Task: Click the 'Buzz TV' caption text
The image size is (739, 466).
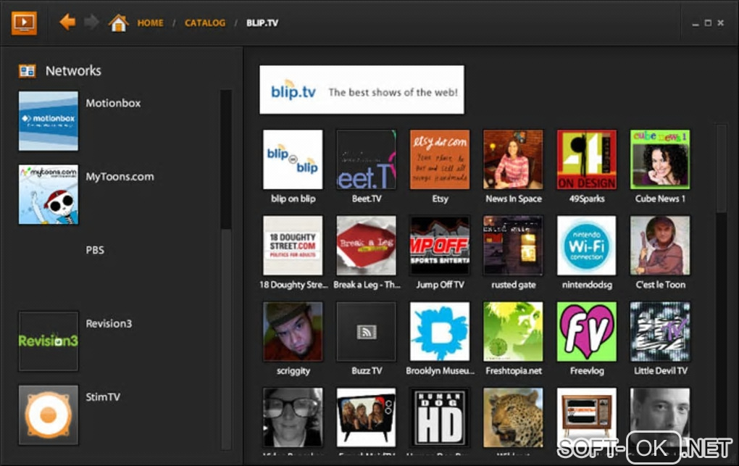Action: pyautogui.click(x=366, y=371)
